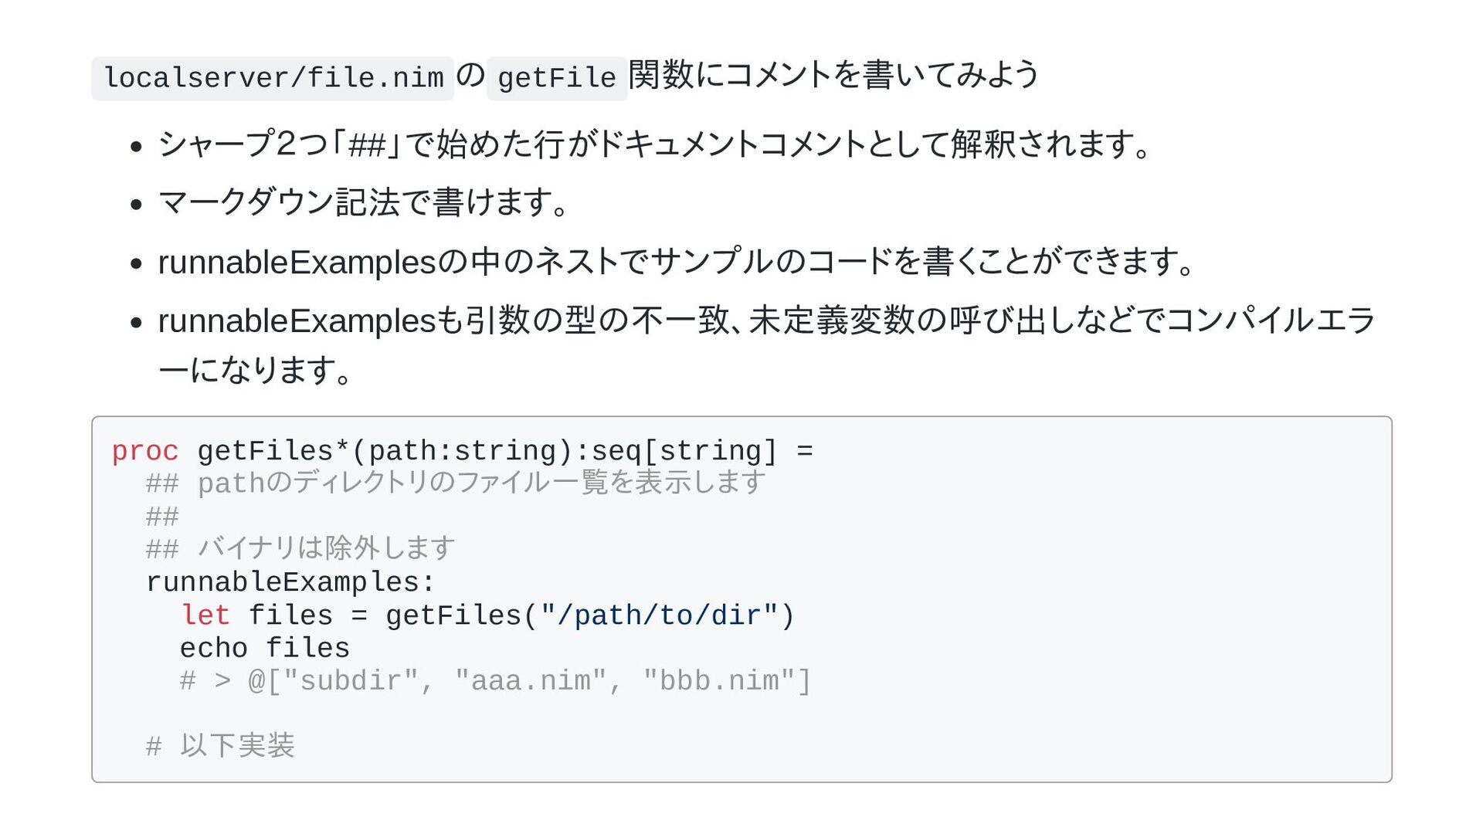Click the runnableExamples: line in code
The height and width of the screenshot is (834, 1483).
pos(290,582)
